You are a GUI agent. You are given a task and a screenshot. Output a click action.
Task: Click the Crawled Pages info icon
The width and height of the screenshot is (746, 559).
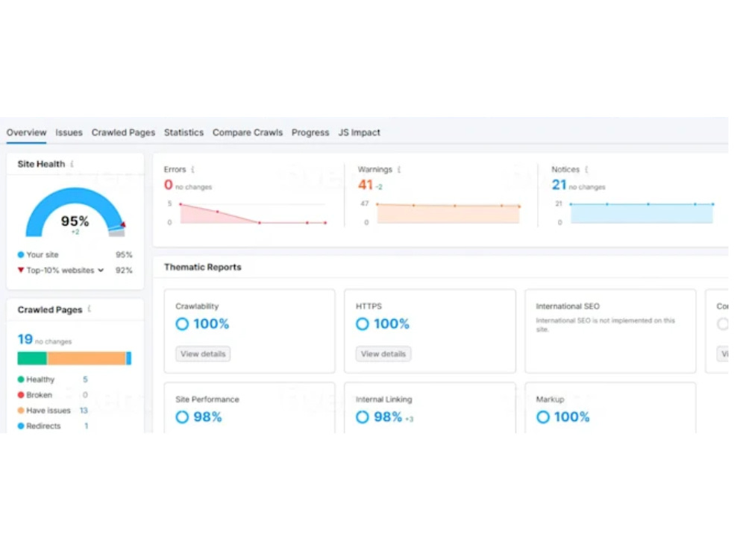pyautogui.click(x=90, y=309)
